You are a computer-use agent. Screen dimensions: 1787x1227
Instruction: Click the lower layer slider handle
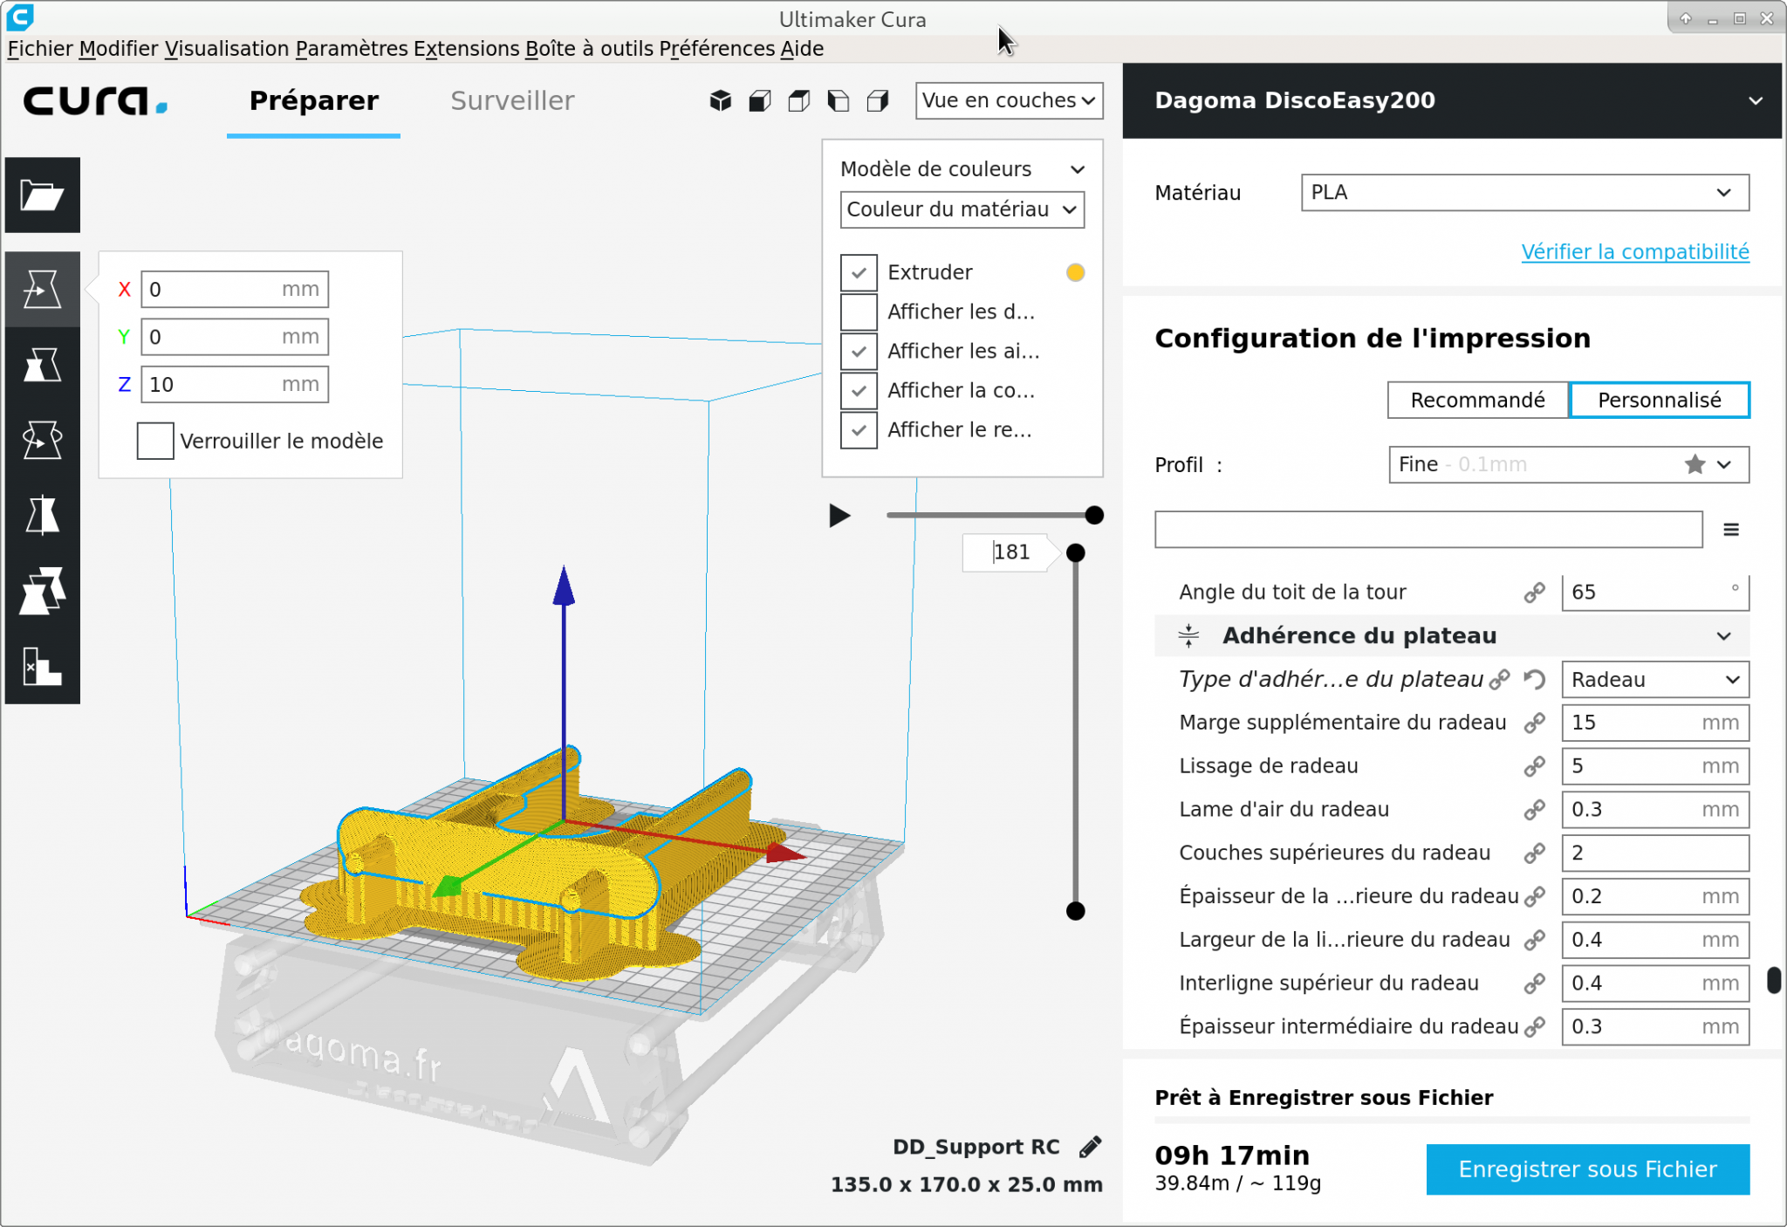coord(1076,911)
